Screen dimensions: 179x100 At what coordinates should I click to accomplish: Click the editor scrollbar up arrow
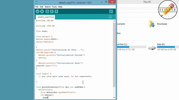tap(114, 21)
